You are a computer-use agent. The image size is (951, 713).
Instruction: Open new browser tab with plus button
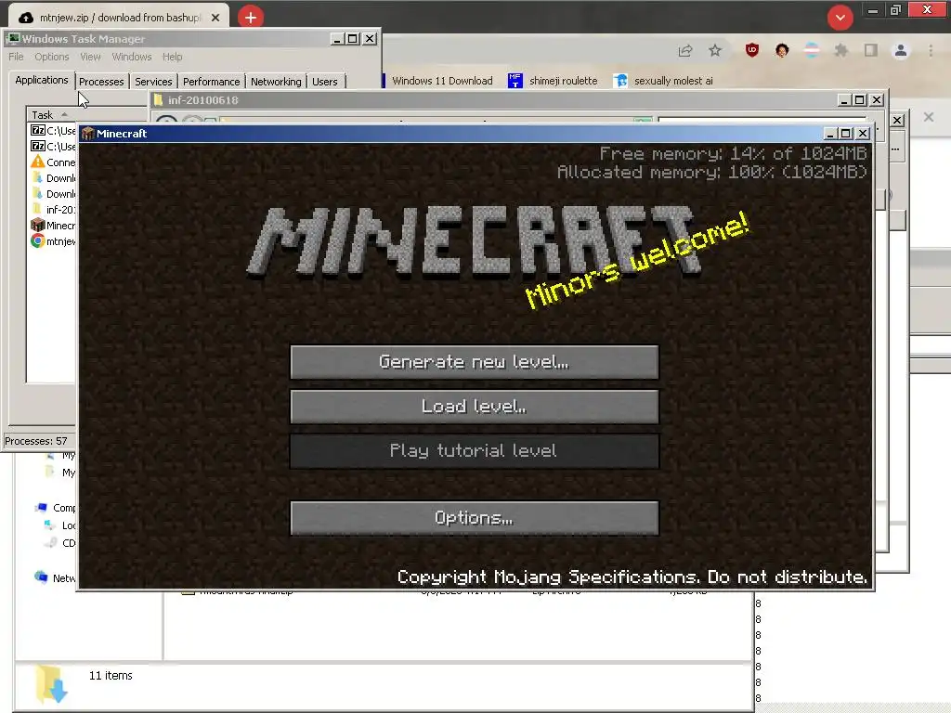click(x=251, y=18)
